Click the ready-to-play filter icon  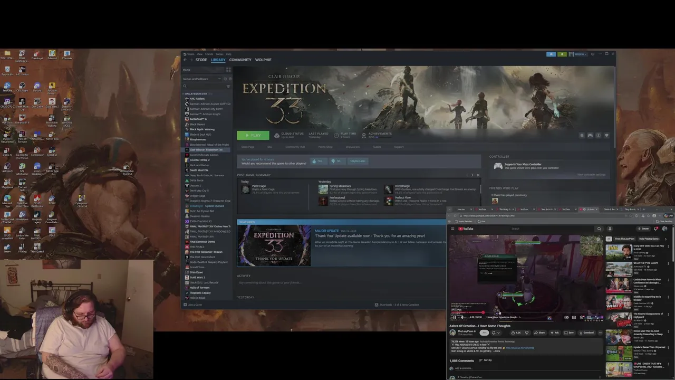[230, 79]
